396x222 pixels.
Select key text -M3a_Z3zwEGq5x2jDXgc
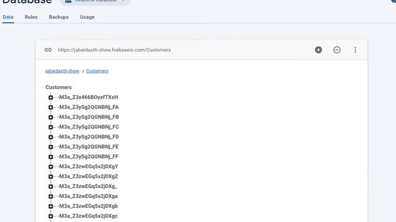(87, 216)
